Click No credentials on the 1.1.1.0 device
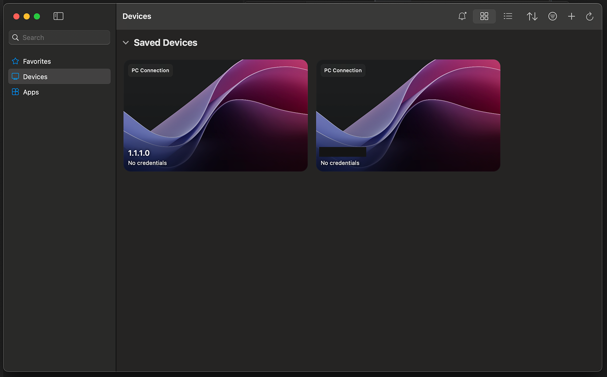The width and height of the screenshot is (607, 377). tap(148, 163)
